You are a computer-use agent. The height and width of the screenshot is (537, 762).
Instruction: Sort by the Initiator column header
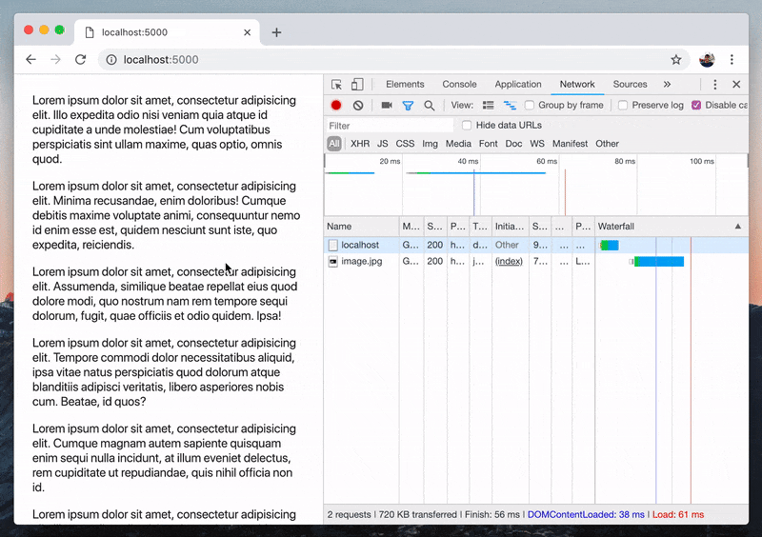click(x=511, y=227)
